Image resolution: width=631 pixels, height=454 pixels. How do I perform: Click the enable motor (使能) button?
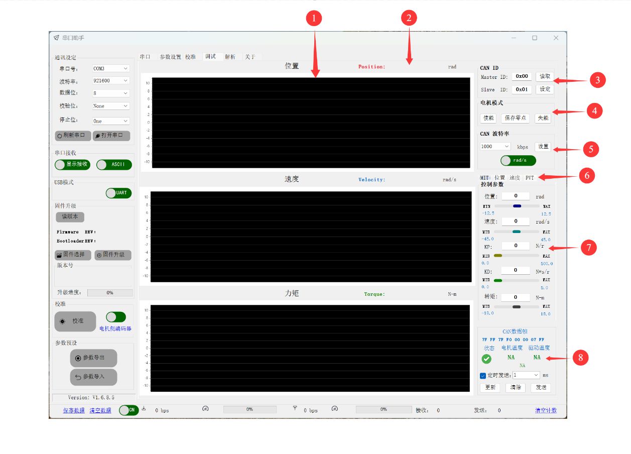pyautogui.click(x=488, y=118)
